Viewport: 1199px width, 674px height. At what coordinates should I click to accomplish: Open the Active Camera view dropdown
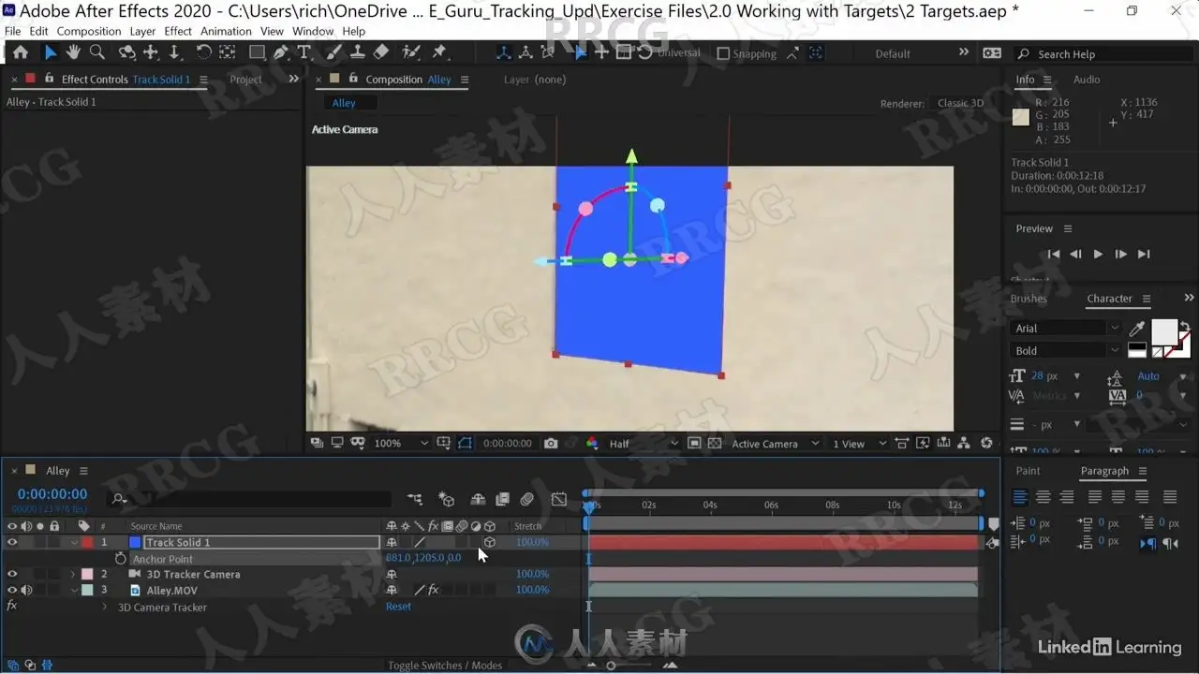tap(776, 444)
